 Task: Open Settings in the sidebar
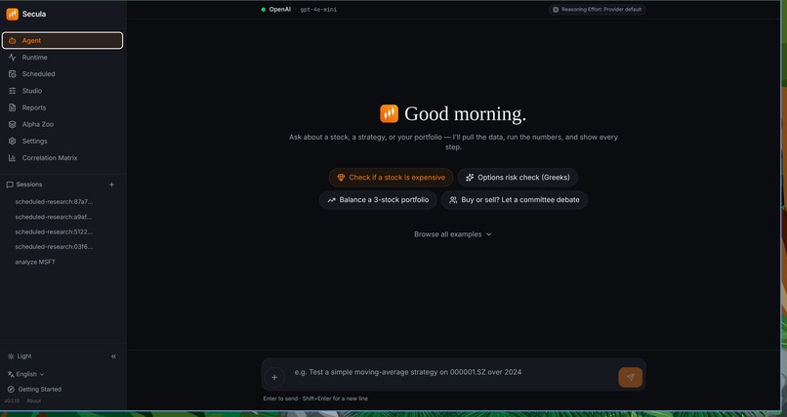point(62,141)
